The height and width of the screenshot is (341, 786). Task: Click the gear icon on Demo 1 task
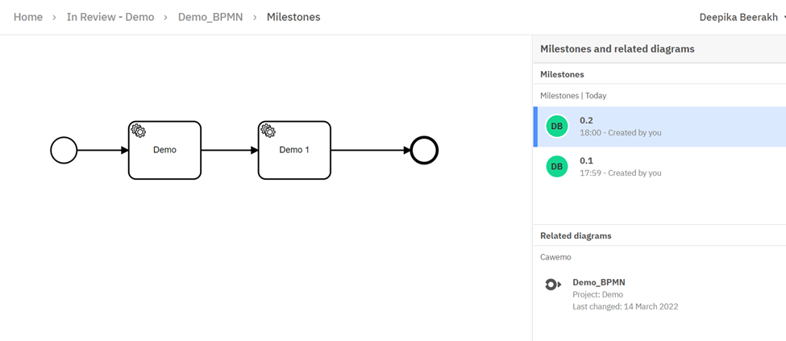[x=268, y=131]
